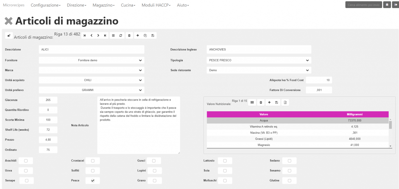Open grid view of Valore Nutrizionale
399x189 pixels.
pos(252,102)
